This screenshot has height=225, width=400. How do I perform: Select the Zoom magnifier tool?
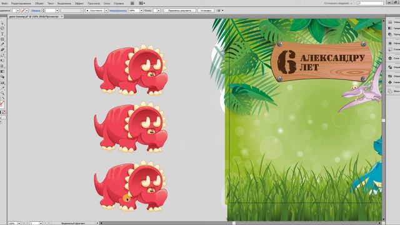2,93
